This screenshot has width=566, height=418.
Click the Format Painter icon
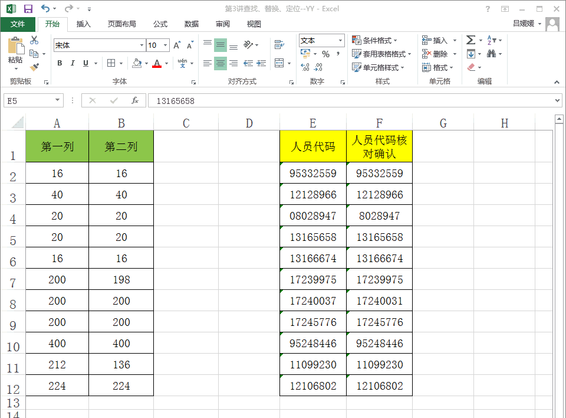(x=34, y=67)
